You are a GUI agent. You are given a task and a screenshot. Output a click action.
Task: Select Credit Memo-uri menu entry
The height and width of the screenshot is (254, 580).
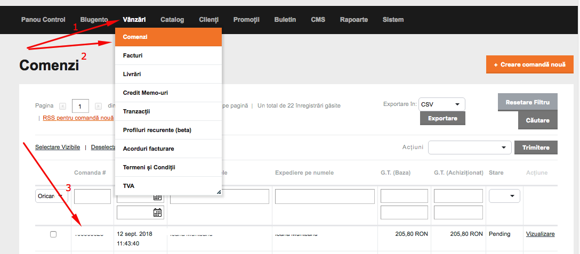[168, 93]
